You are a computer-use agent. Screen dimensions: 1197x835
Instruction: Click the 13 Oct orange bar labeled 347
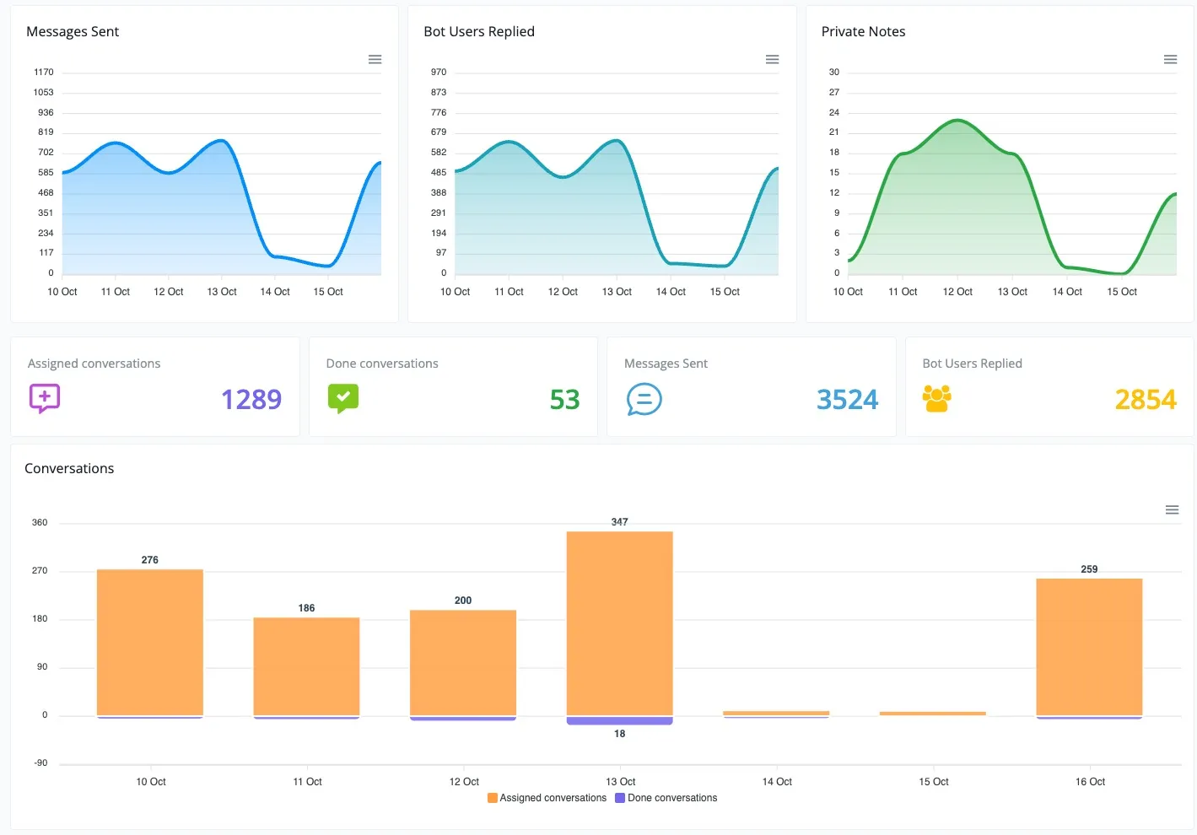pyautogui.click(x=620, y=623)
